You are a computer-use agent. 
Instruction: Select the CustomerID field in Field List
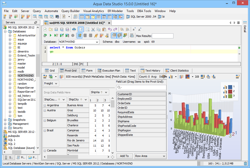pyautogui.click(x=141, y=94)
